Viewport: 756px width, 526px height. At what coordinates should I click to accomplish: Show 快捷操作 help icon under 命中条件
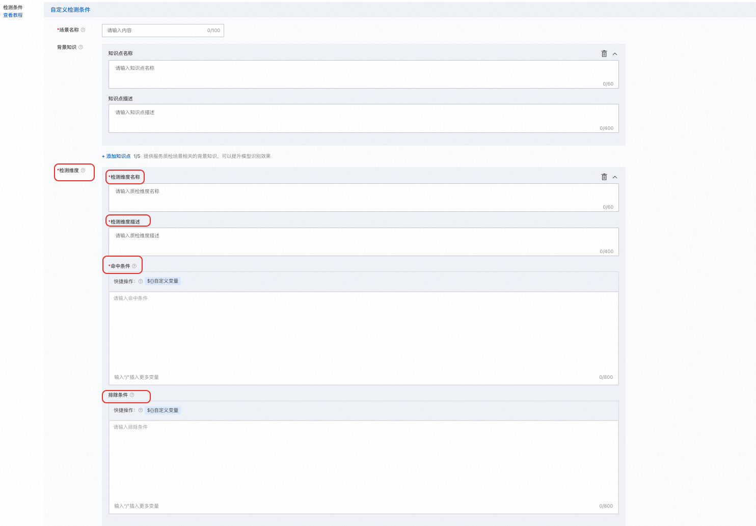coord(141,281)
